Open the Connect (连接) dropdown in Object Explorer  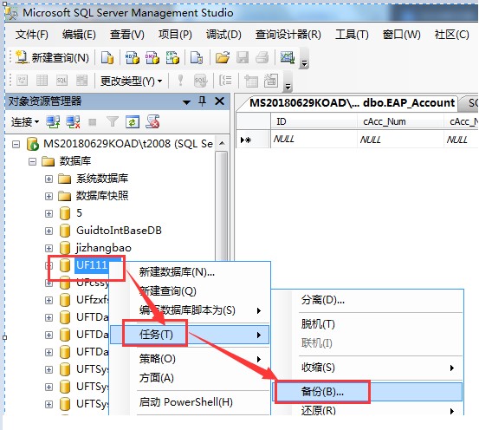[x=25, y=122]
